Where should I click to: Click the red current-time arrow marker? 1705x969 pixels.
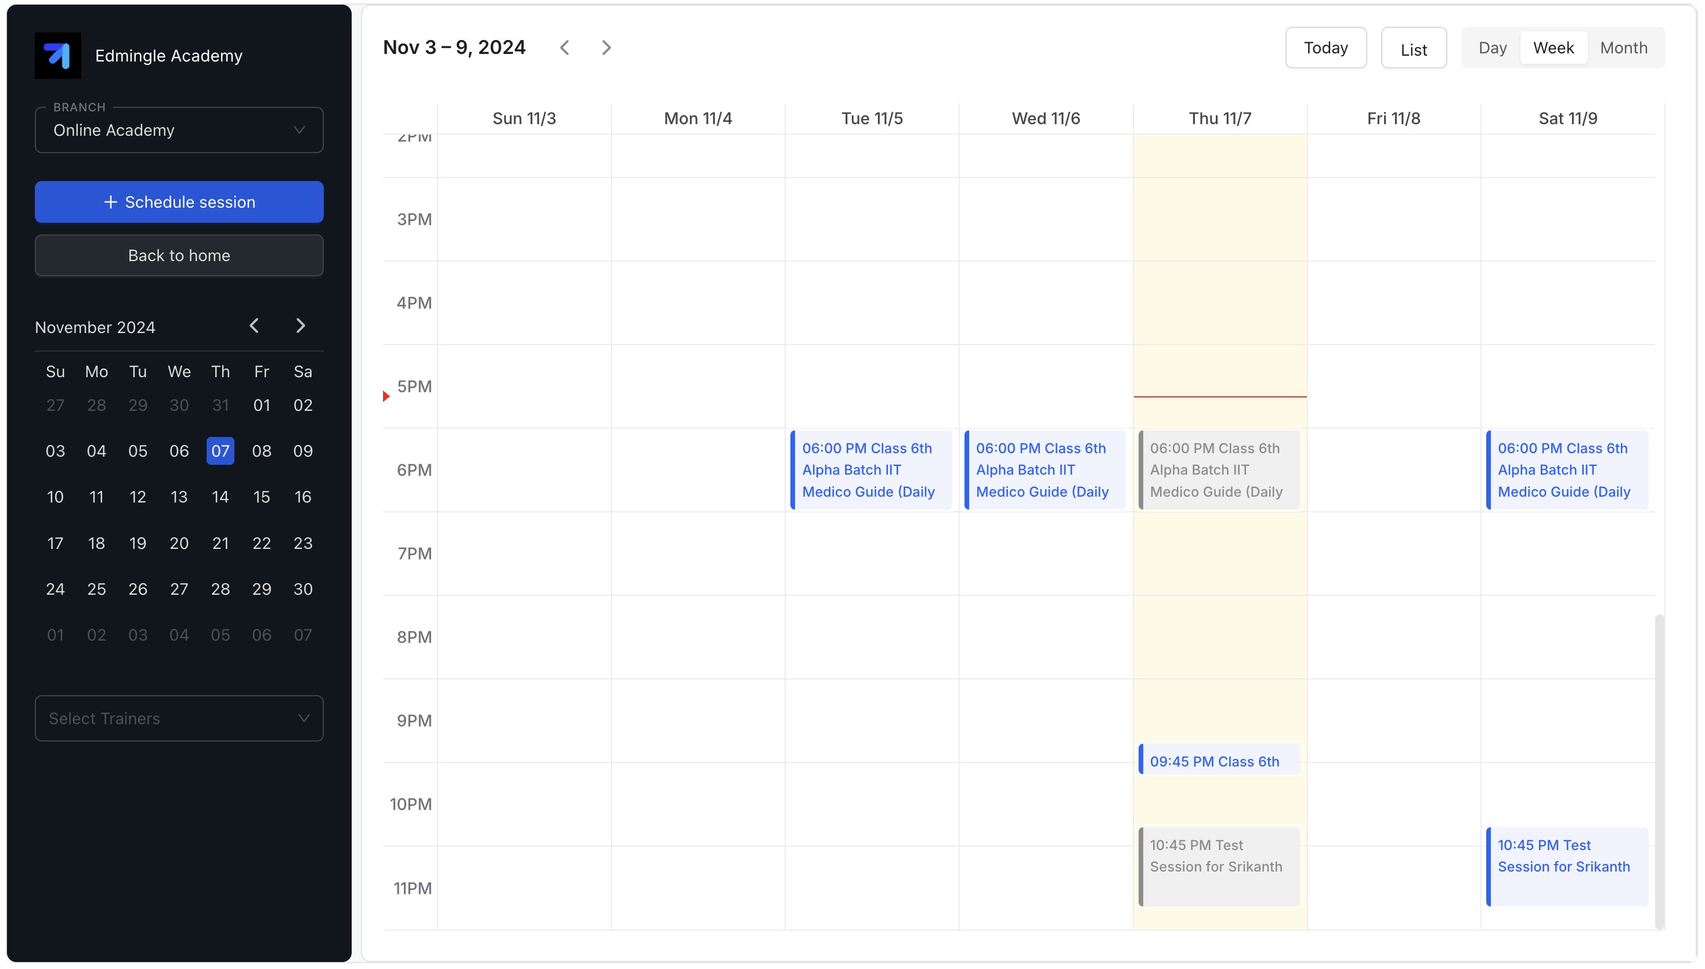tap(386, 397)
